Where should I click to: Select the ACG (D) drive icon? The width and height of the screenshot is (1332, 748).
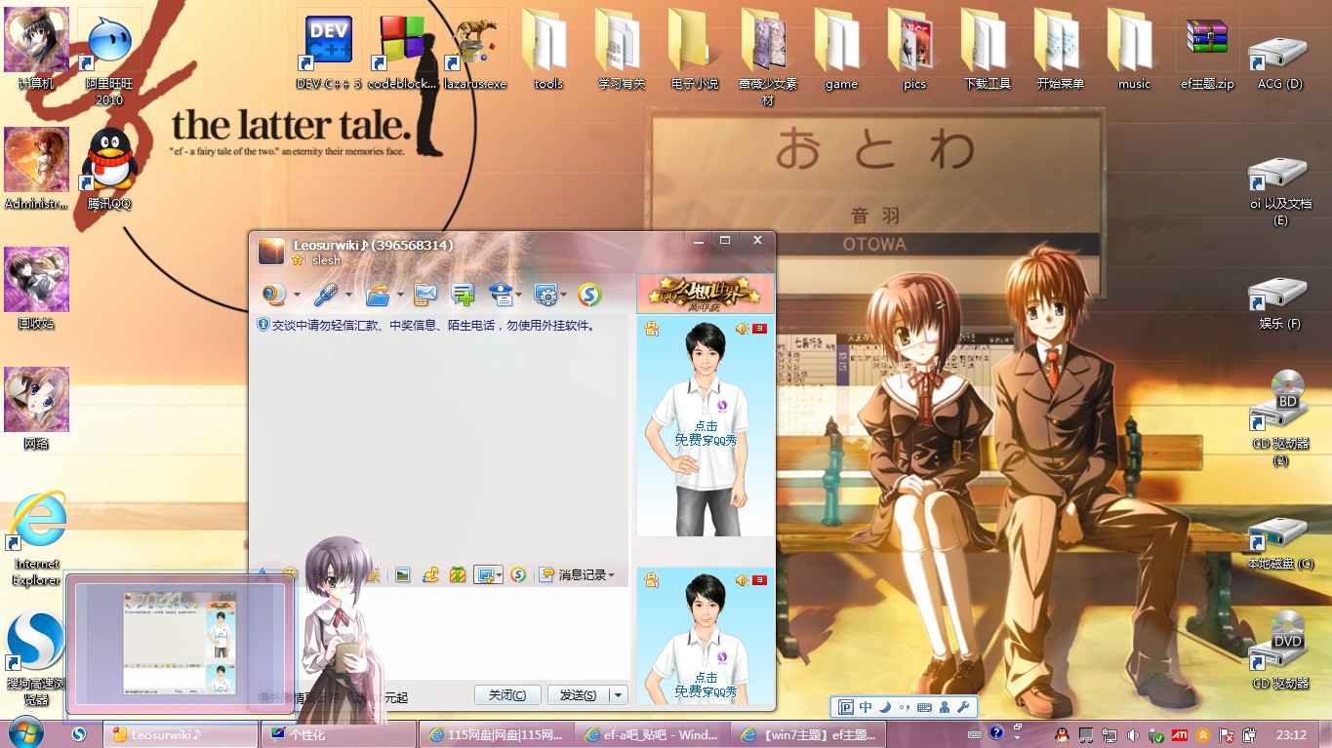(1279, 62)
